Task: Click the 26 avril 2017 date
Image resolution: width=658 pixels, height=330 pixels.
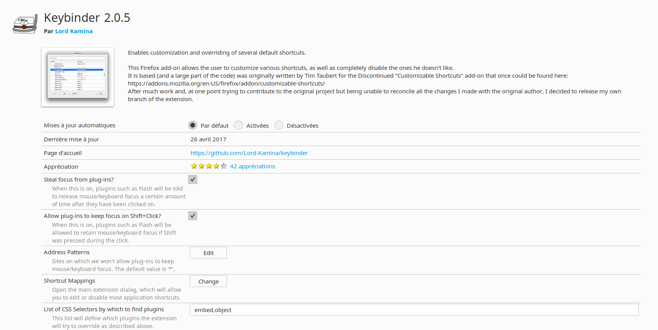Action: click(x=209, y=139)
